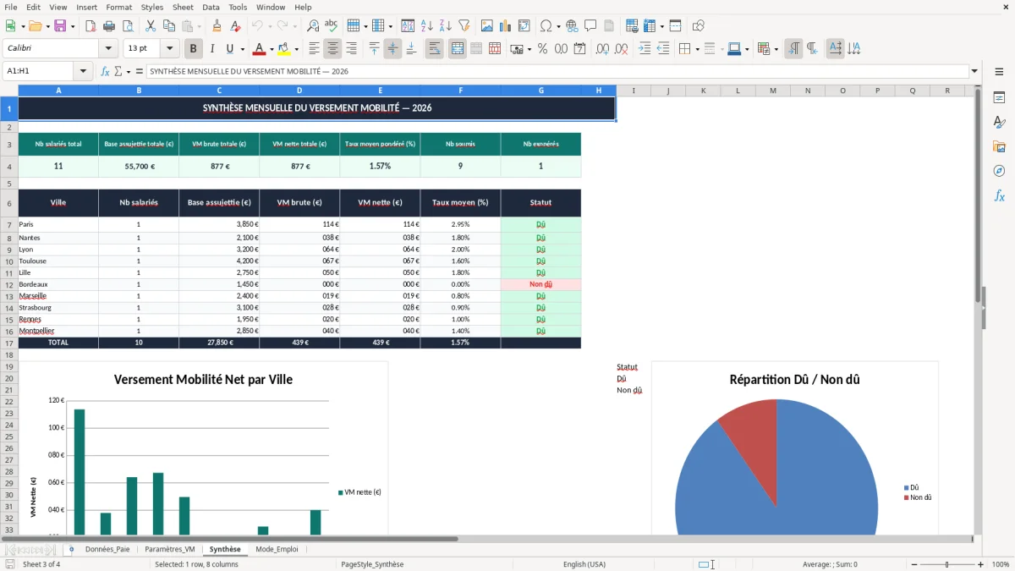Viewport: 1015px width, 571px height.
Task: Insert a chart
Action: pos(506,26)
